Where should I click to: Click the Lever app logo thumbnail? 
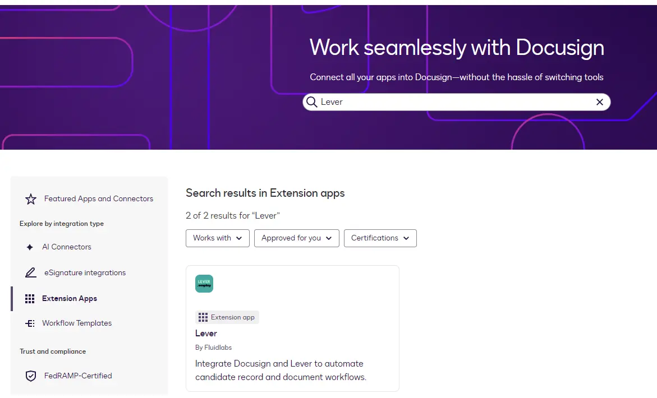[204, 284]
